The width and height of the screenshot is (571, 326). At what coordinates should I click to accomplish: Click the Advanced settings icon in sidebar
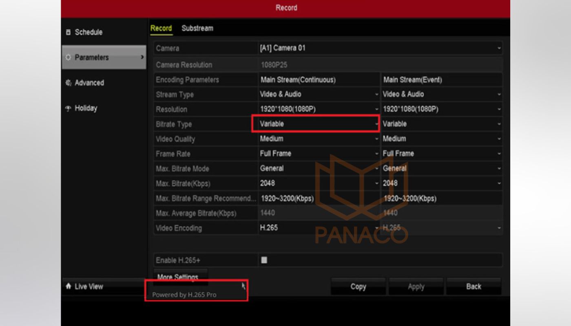coord(68,83)
